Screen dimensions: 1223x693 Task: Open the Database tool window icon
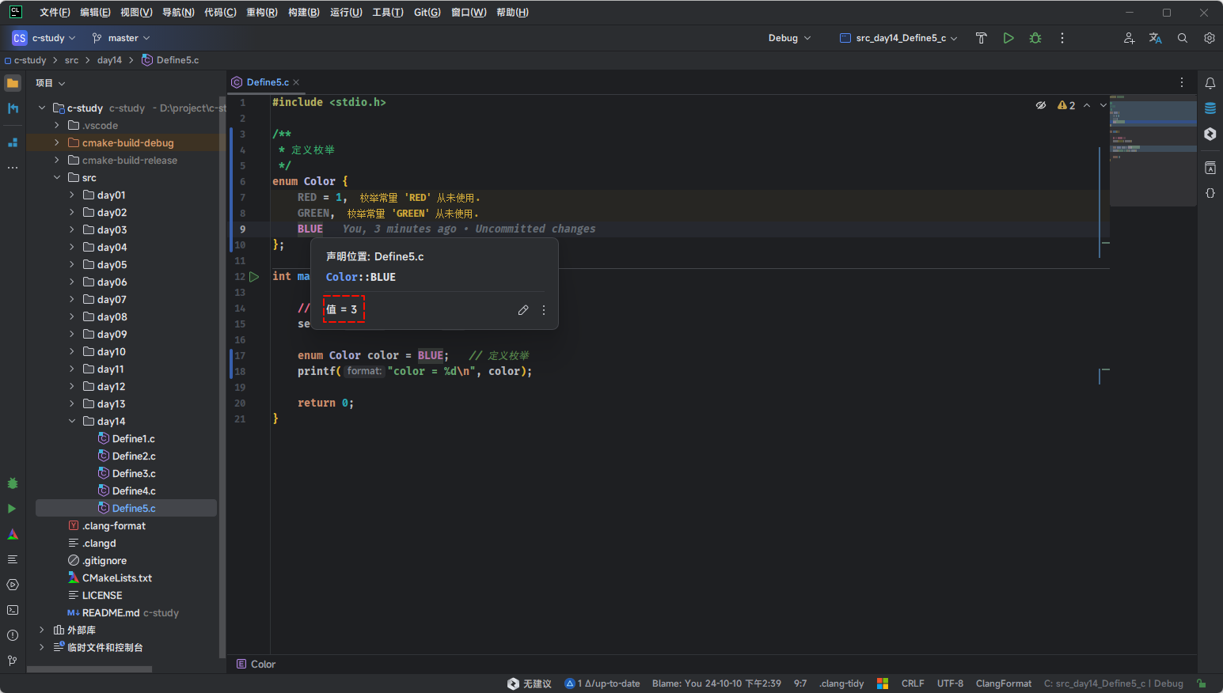point(1210,108)
